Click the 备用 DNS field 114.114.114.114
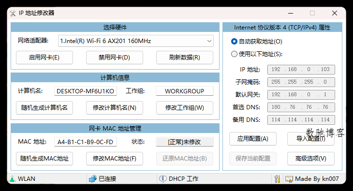Viewport: 353px width, 191px height. (x=301, y=120)
